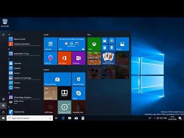Image resolution: width=184 pixels, height=138 pixels.
Task: Open Camera in the app list
Action: click(24, 73)
